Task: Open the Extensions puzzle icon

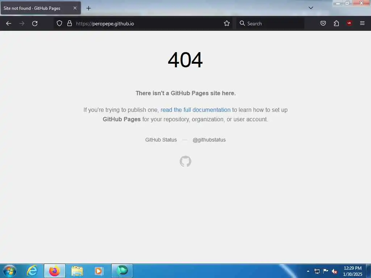Action: (336, 23)
